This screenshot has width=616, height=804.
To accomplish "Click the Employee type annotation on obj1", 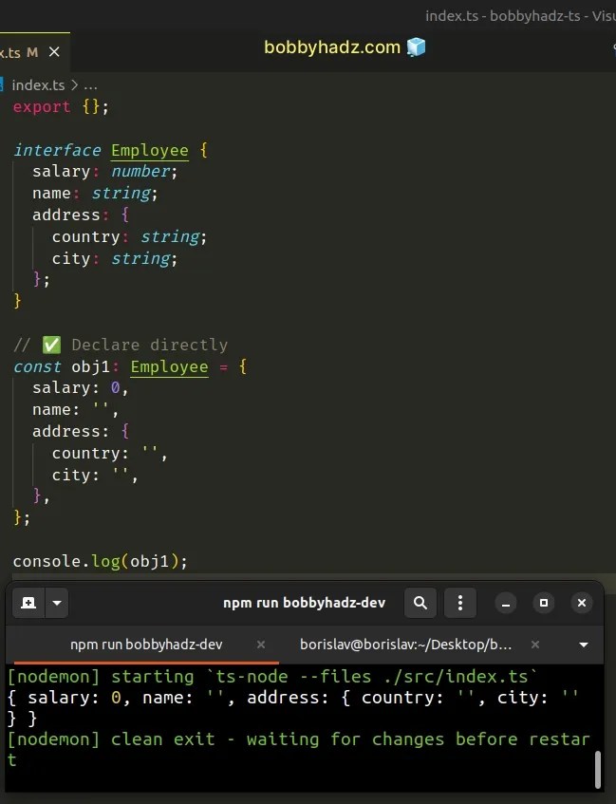I will [169, 367].
